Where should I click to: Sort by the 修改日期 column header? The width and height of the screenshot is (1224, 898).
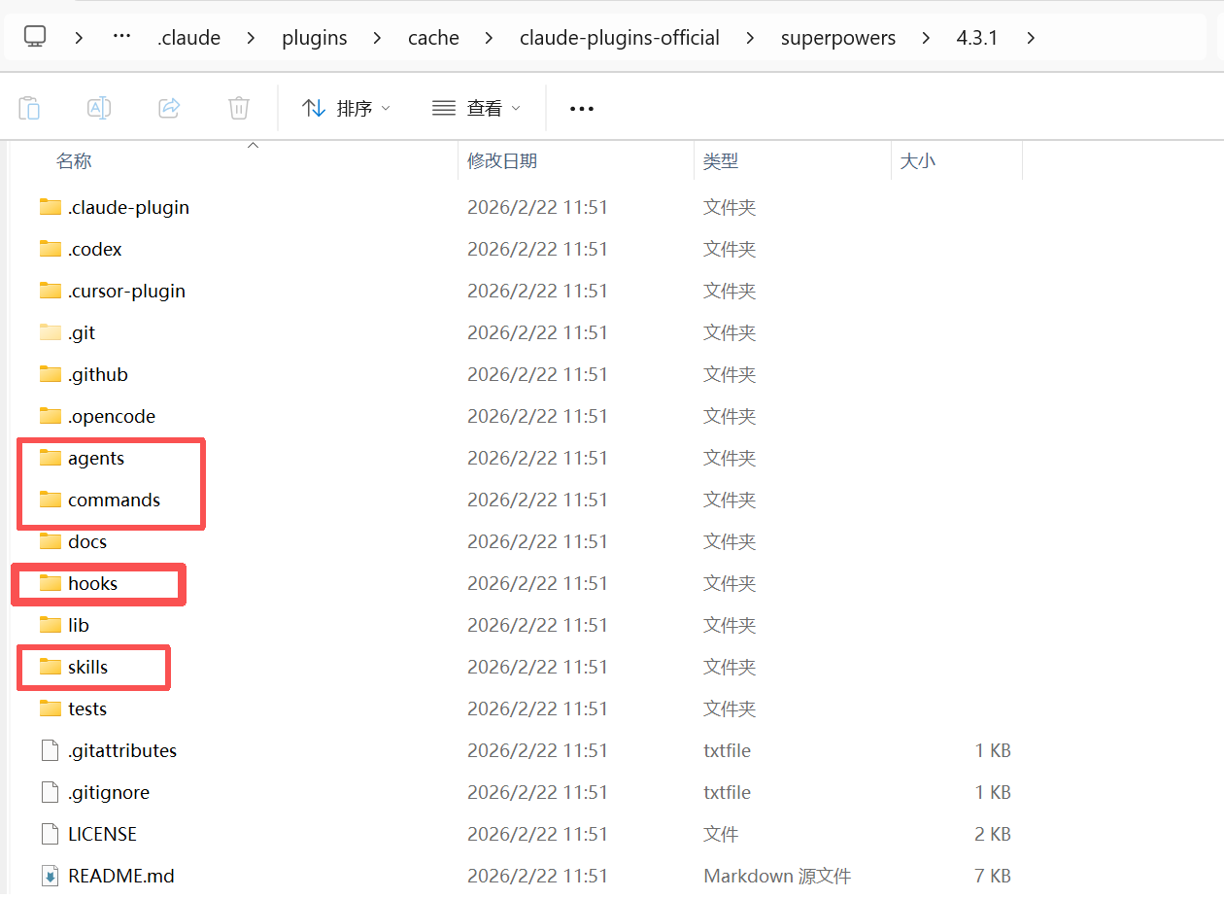502,161
